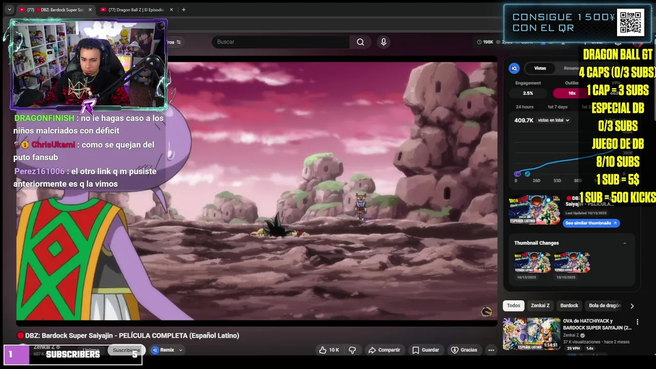This screenshot has height=369, width=656.
Task: Click the channel watermark icon in video corner
Action: [486, 312]
